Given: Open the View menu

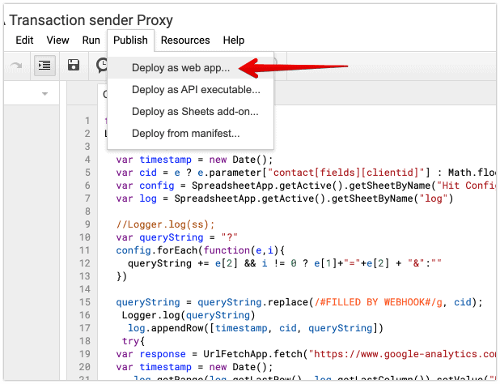Looking at the screenshot, I should click(57, 41).
